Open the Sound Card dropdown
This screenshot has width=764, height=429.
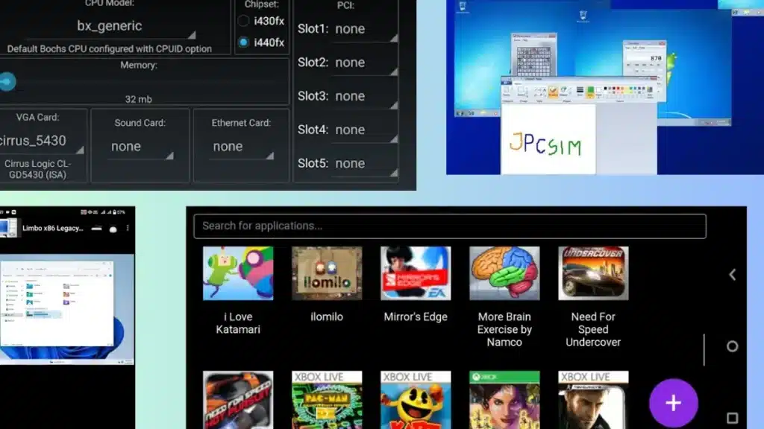pos(140,147)
